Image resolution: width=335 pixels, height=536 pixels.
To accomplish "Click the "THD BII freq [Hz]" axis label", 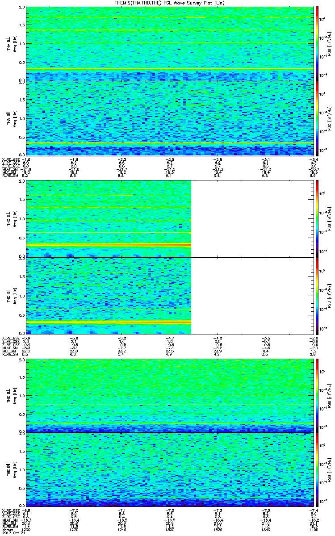I will [x=11, y=296].
